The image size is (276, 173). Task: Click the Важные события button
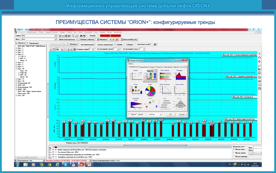(x=86, y=39)
